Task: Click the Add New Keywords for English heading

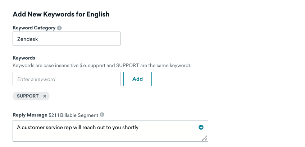Action: pos(61,14)
